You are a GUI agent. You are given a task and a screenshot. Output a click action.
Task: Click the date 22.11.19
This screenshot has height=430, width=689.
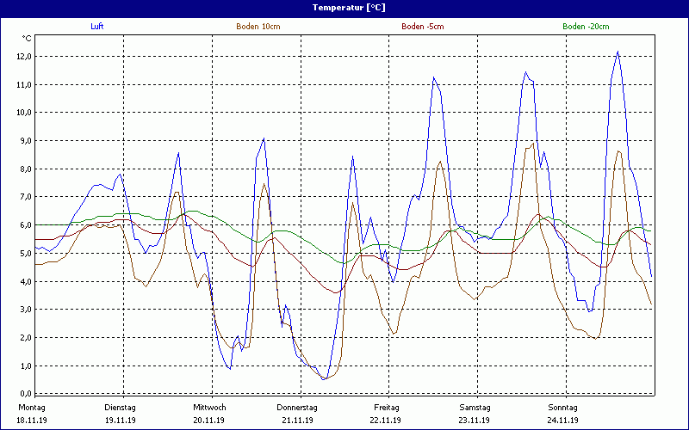coord(385,421)
